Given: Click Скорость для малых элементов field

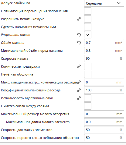Looking at the screenshot, I should (x=104, y=130).
